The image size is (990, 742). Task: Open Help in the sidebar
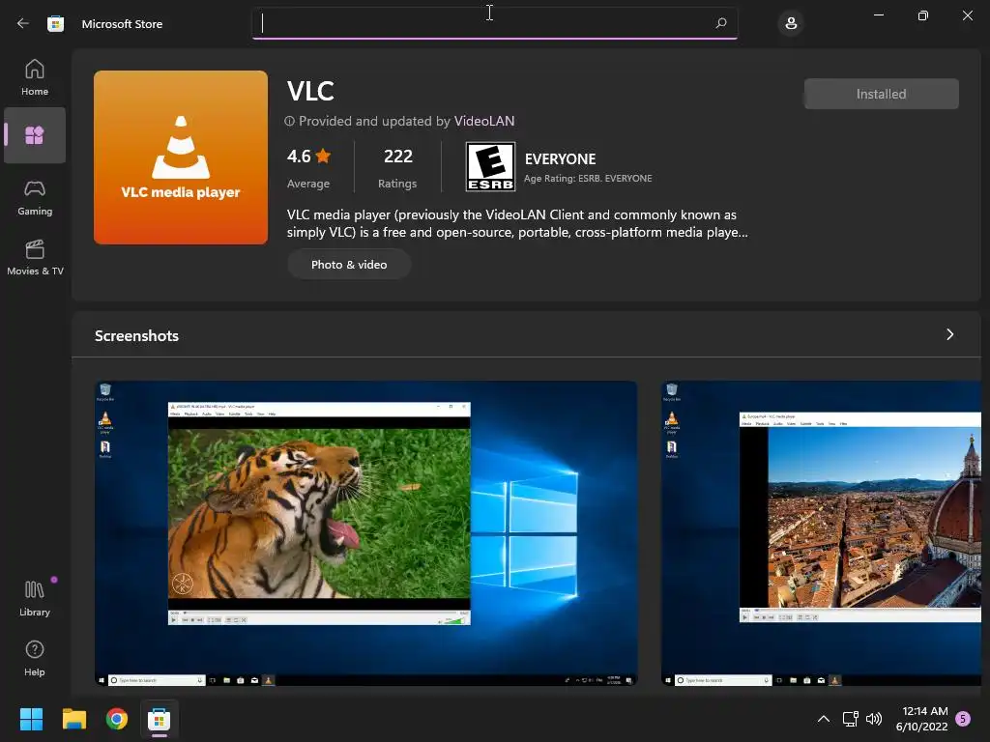pos(35,658)
